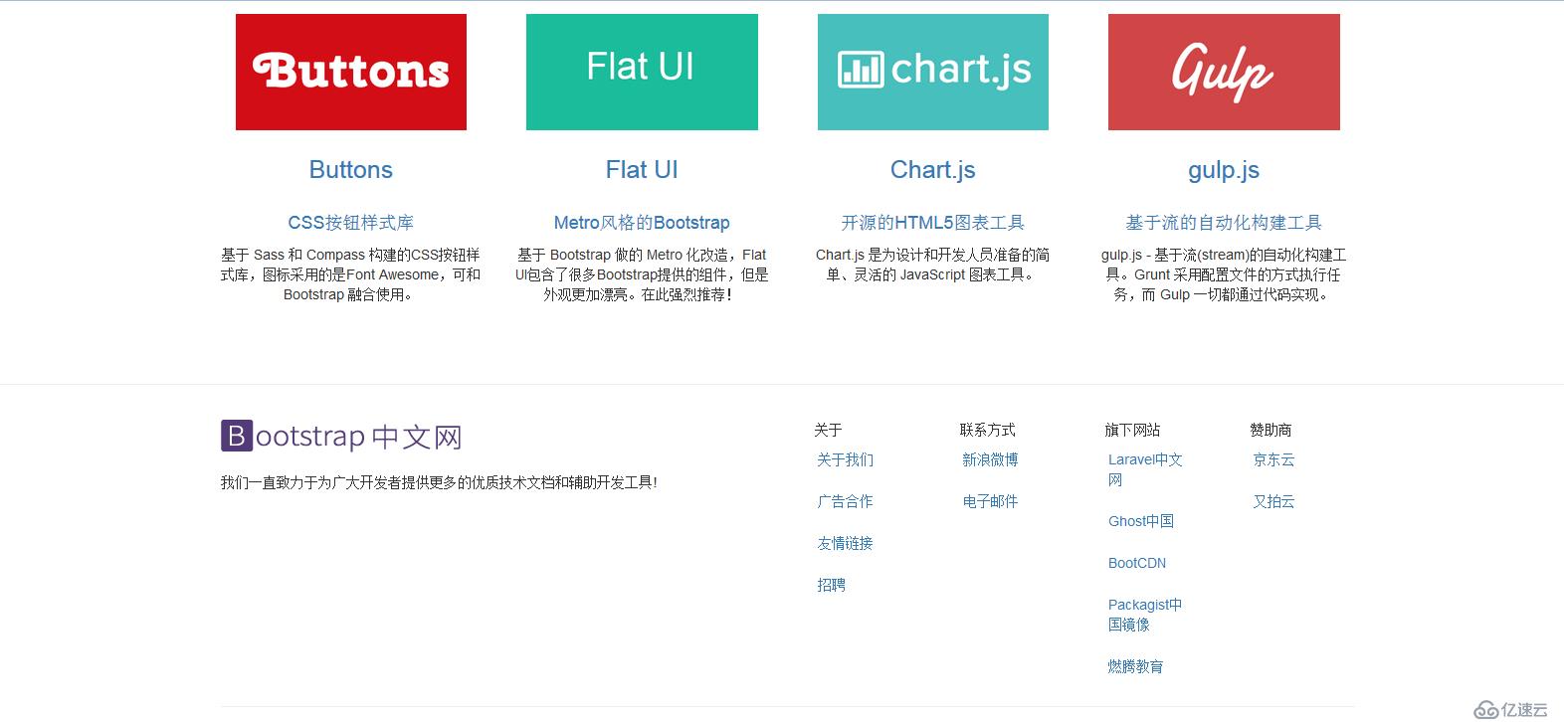Click the 联系方式 footer column heading

(x=988, y=430)
